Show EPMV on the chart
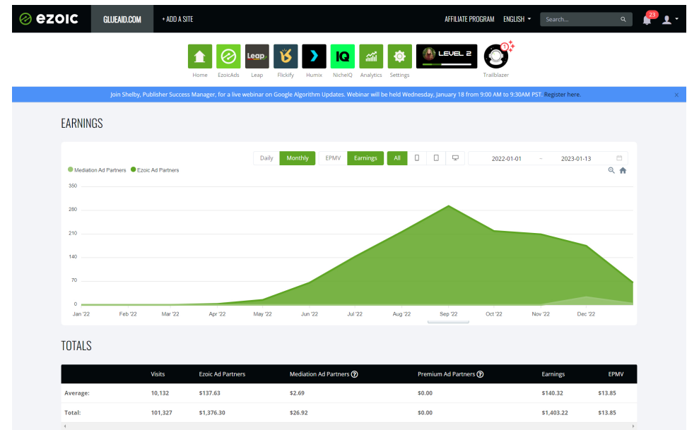This screenshot has height=430, width=699. coord(333,158)
